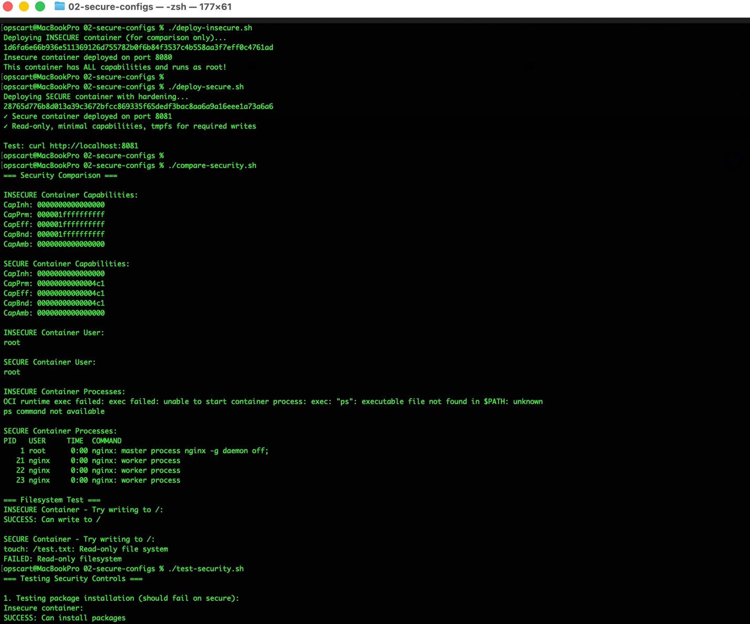Image resolution: width=750 pixels, height=624 pixels.
Task: Click 'SECURE Container - Try writing to /:' line
Action: coord(79,539)
